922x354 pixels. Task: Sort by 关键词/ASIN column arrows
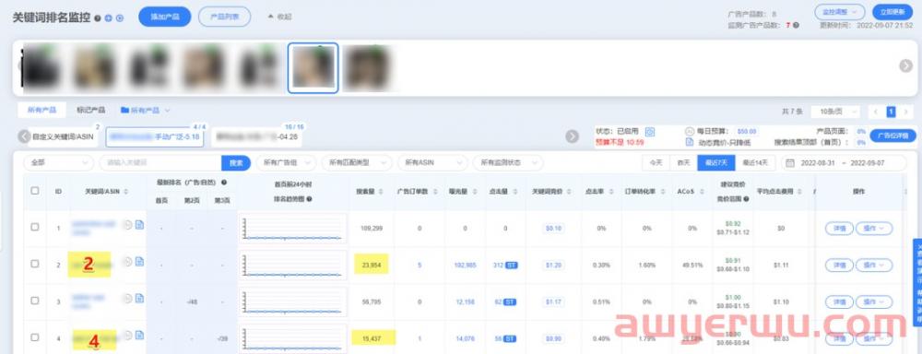point(126,192)
